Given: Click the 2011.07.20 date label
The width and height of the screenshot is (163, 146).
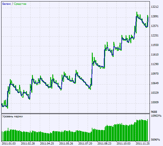Looking at the screenshot, I should coord(85,144).
